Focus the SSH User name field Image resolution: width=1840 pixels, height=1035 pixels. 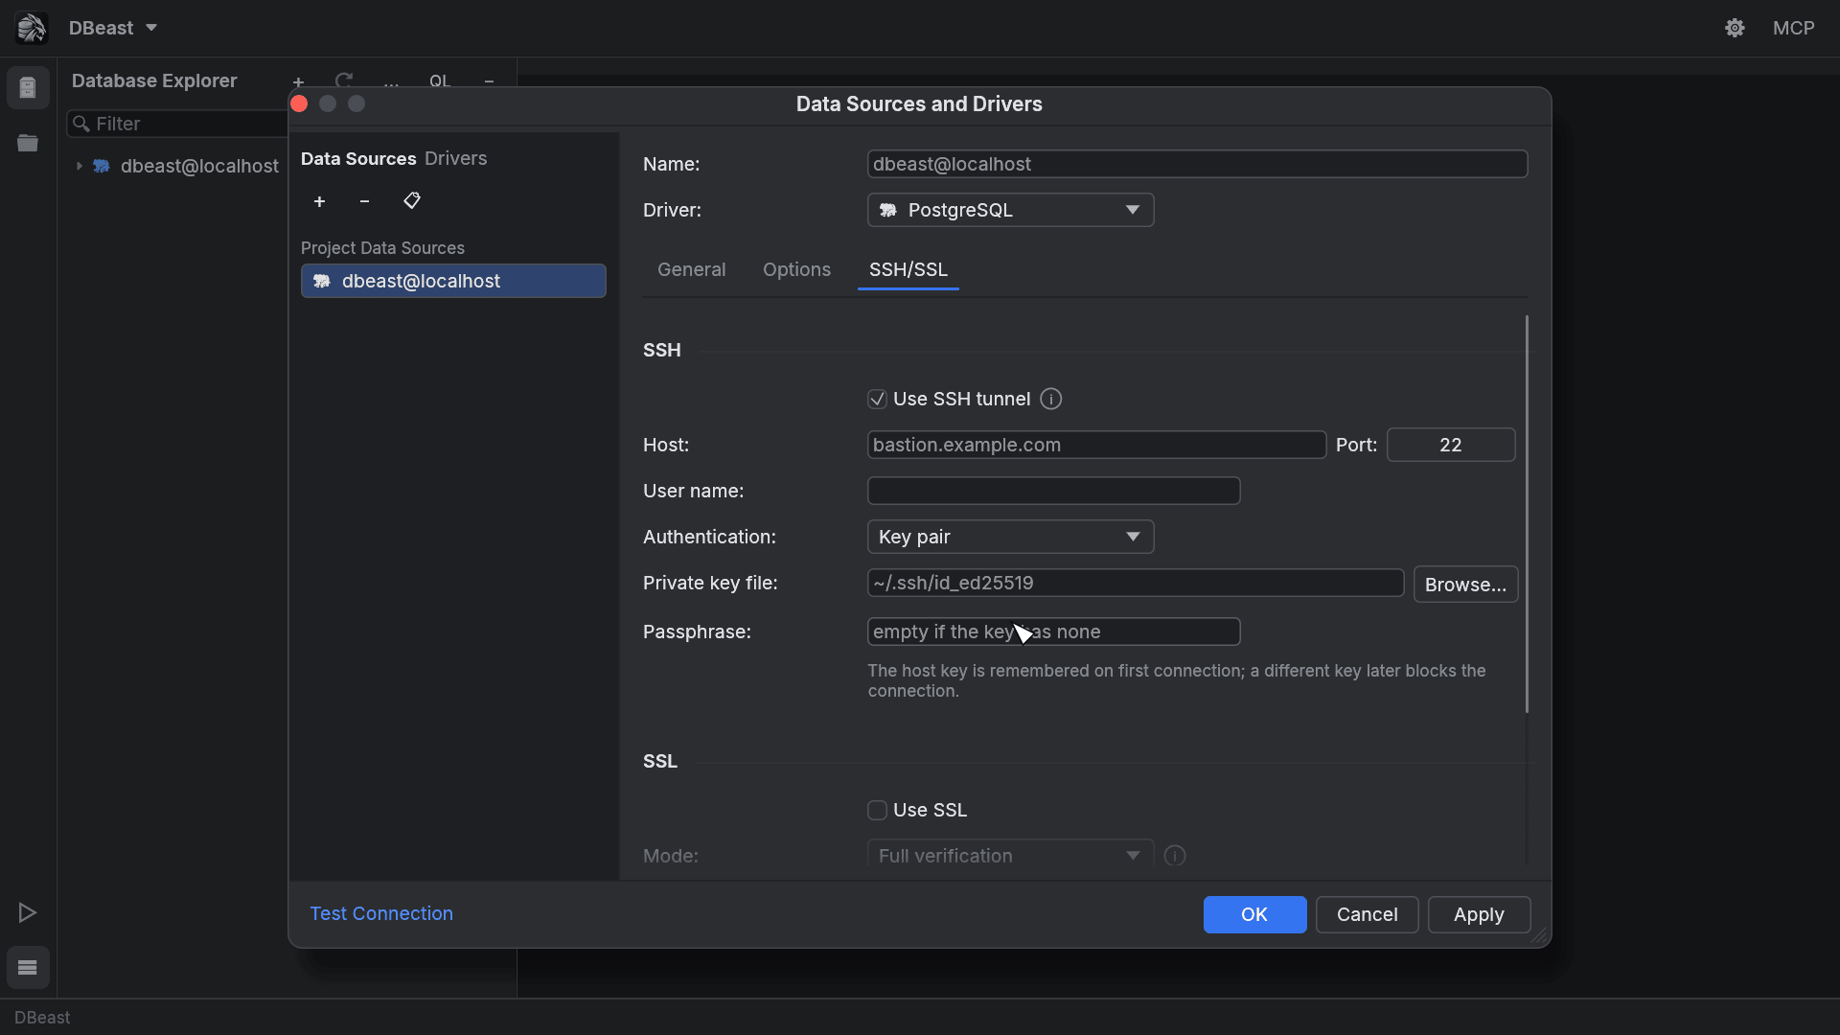point(1053,491)
